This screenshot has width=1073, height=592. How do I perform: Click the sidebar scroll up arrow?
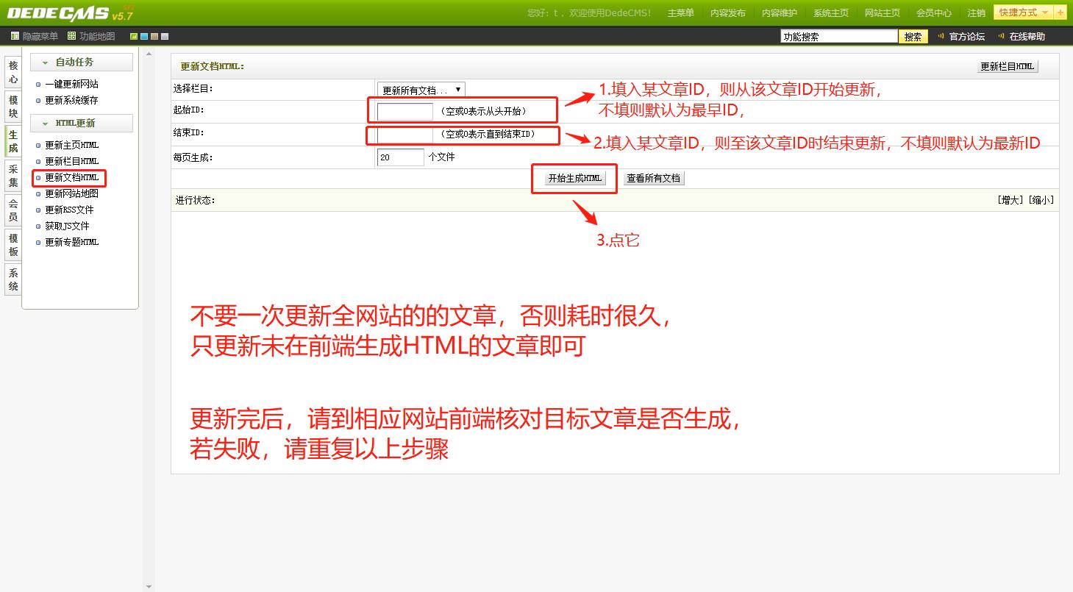[149, 54]
